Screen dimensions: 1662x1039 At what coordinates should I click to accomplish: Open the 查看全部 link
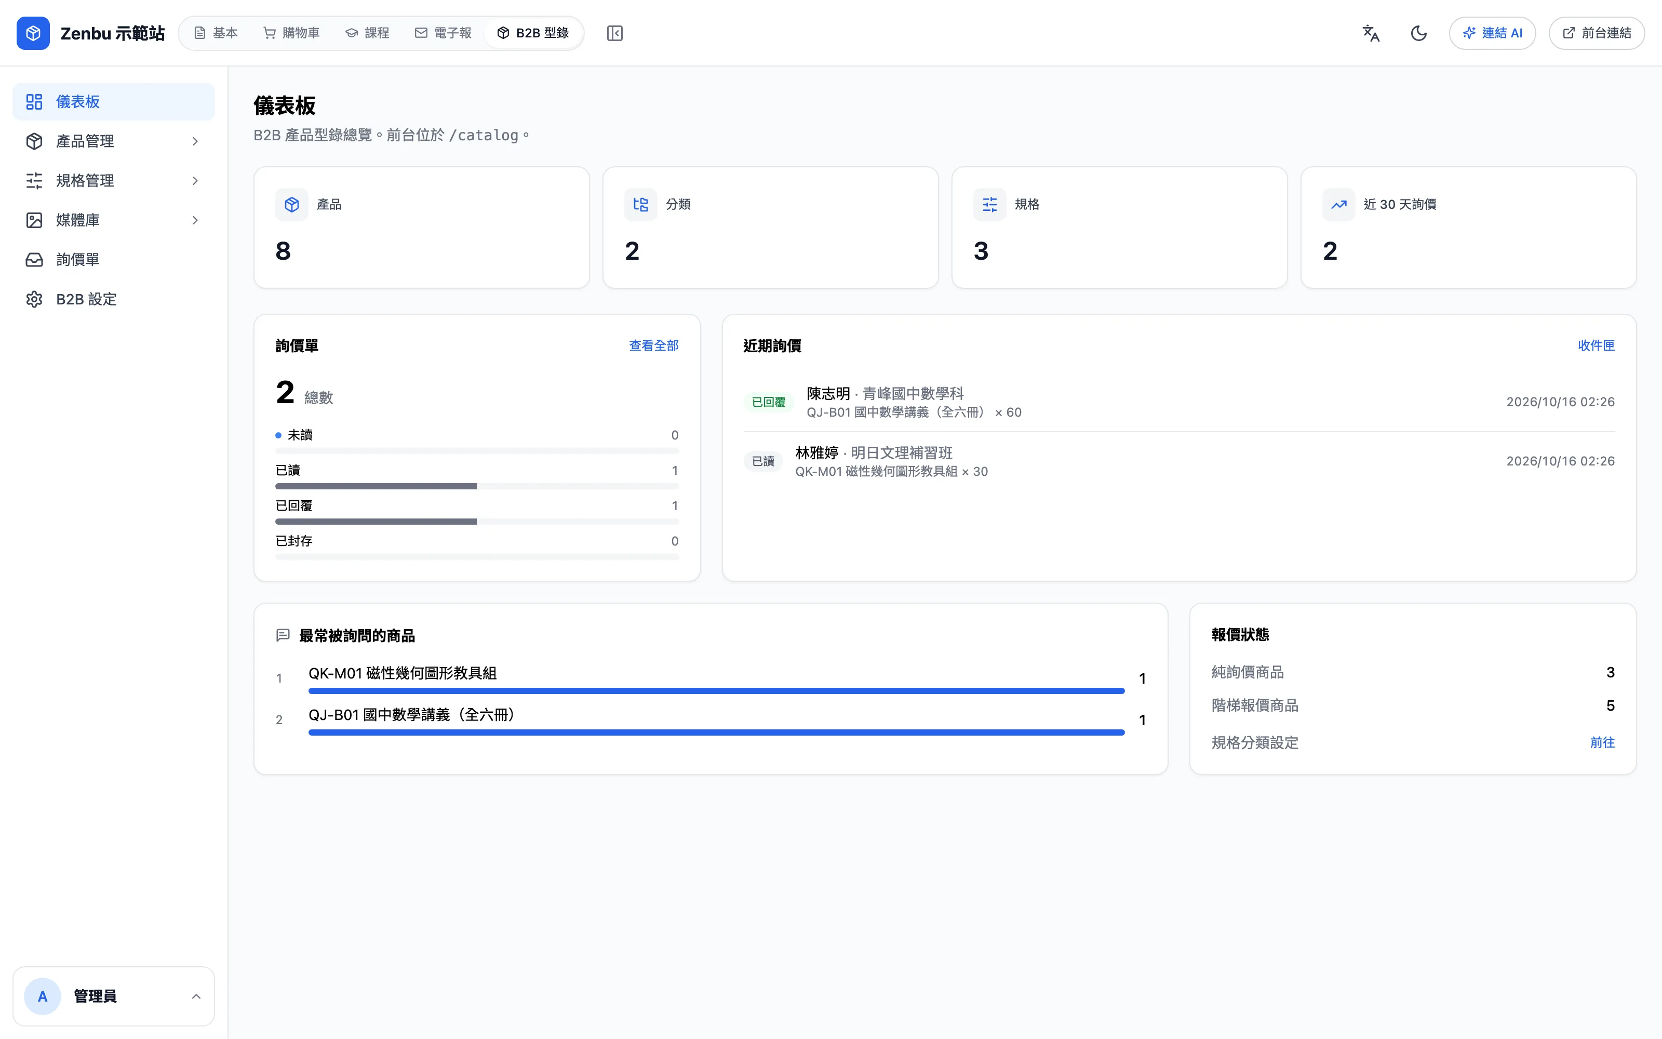pyautogui.click(x=654, y=345)
